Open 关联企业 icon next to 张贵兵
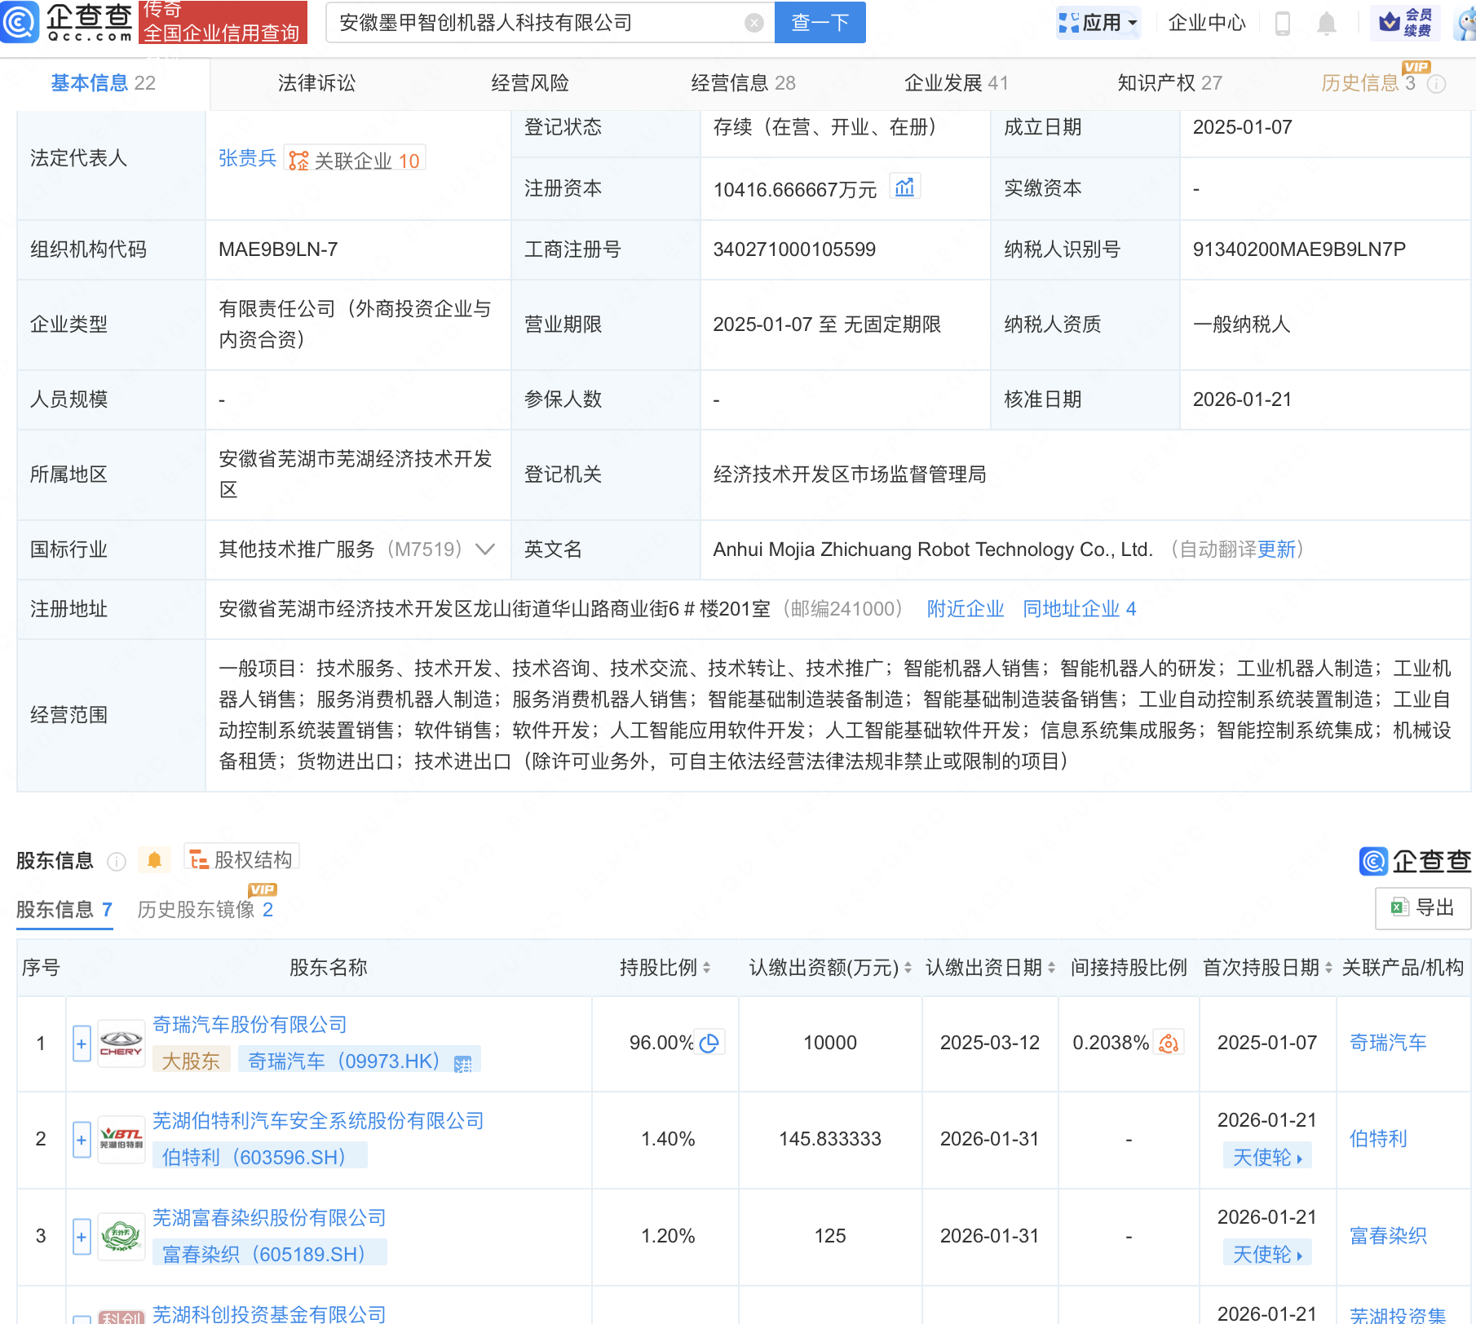The width and height of the screenshot is (1476, 1324). click(x=298, y=160)
